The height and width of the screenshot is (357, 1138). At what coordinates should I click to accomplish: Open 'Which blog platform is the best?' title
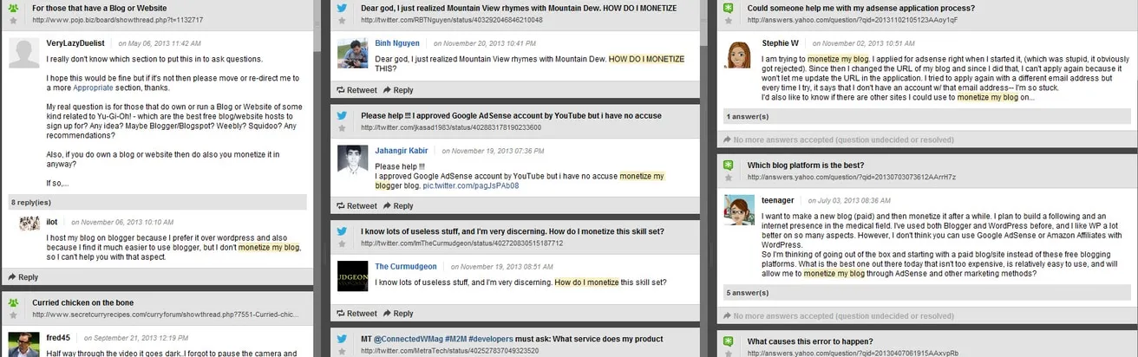coord(805,165)
